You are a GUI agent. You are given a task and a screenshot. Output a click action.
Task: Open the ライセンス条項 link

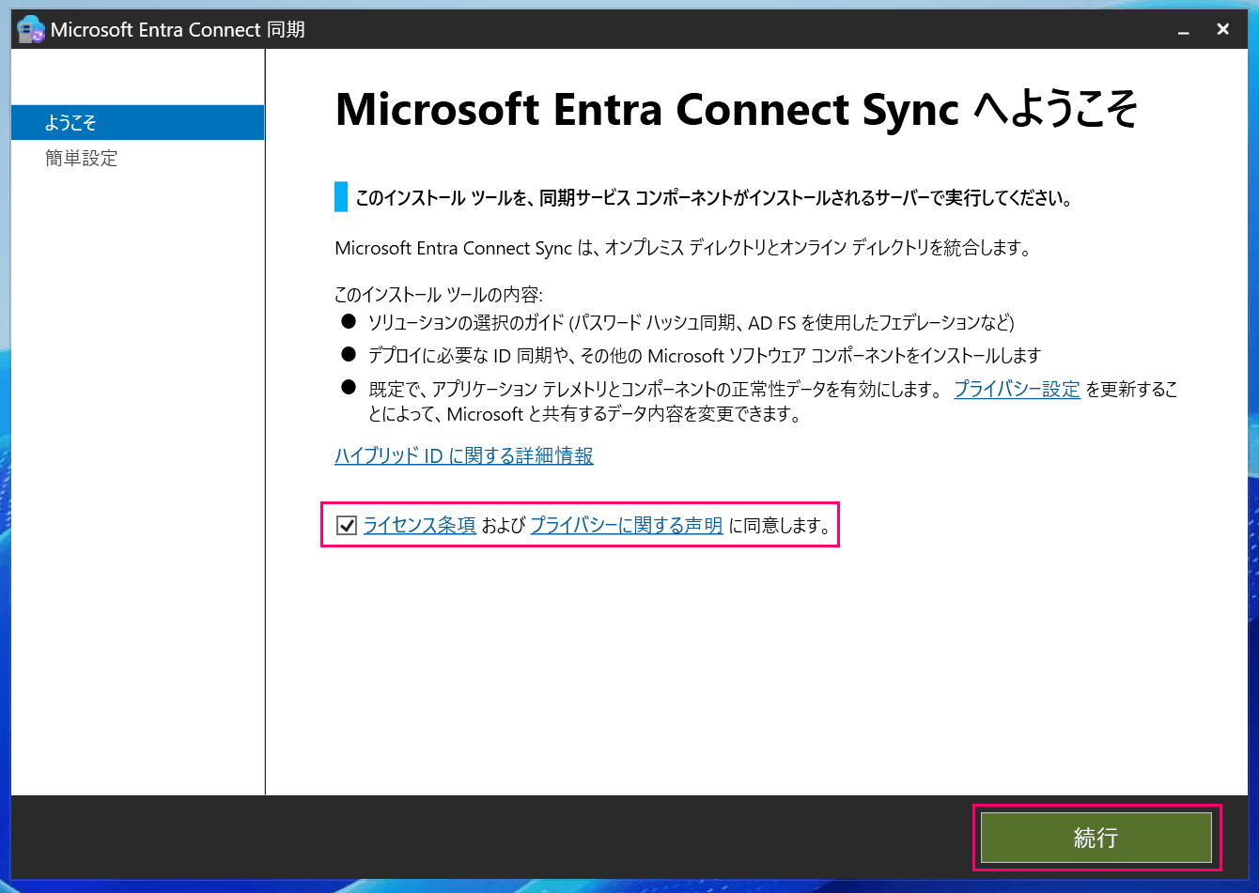(419, 526)
